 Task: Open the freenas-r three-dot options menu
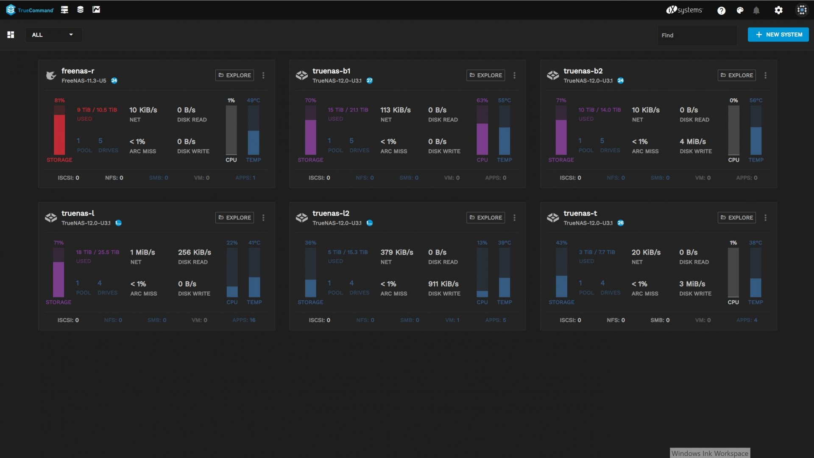coord(263,75)
